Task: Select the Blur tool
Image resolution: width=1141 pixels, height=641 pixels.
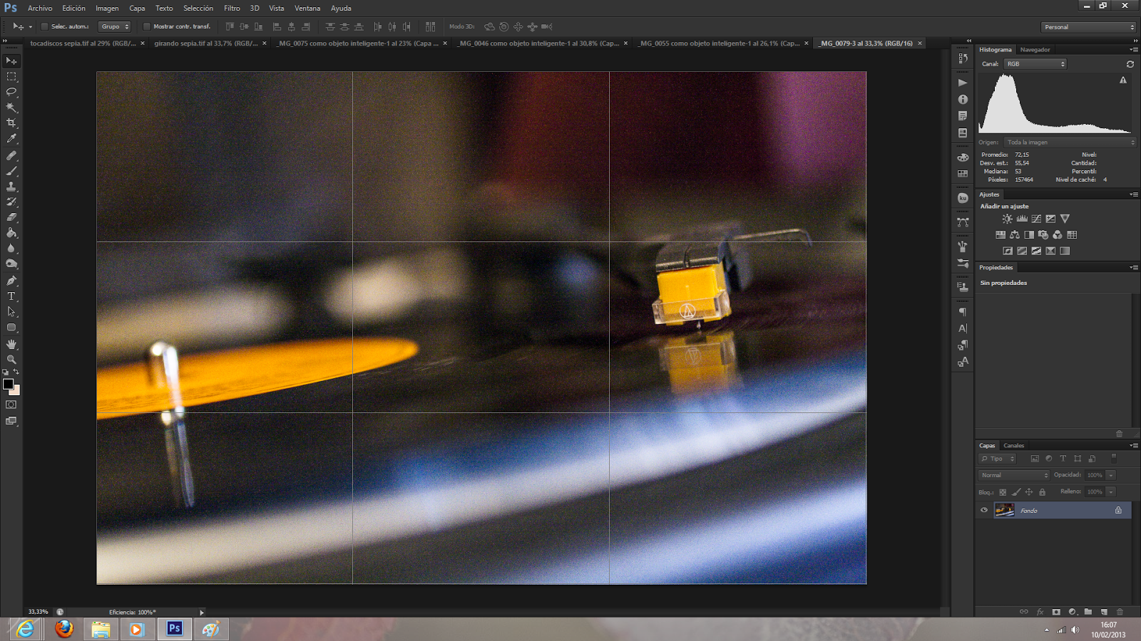Action: click(11, 249)
